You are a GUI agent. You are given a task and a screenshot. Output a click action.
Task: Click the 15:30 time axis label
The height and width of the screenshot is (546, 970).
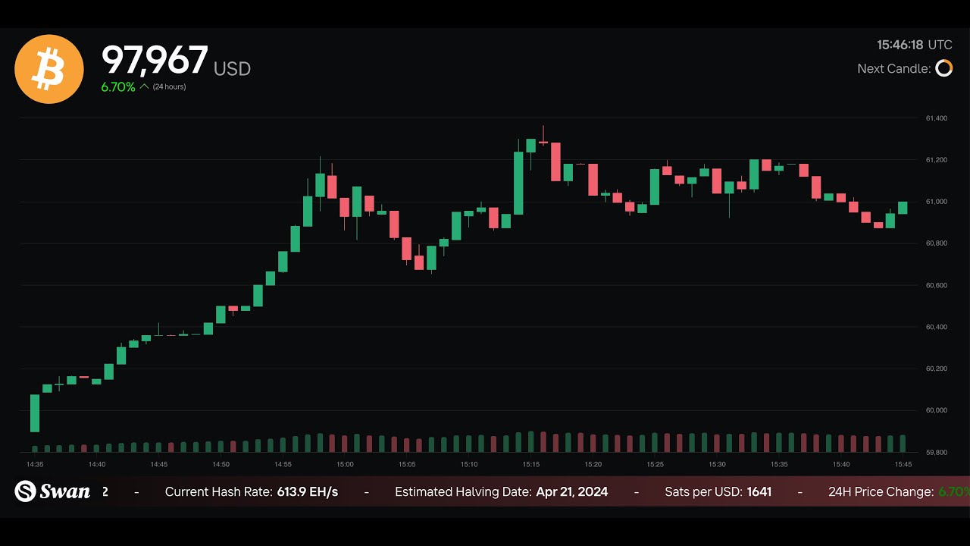coord(717,464)
